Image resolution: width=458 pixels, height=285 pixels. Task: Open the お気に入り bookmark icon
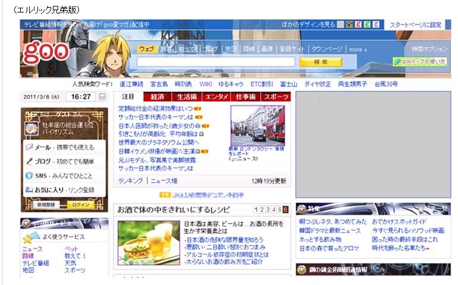point(29,189)
